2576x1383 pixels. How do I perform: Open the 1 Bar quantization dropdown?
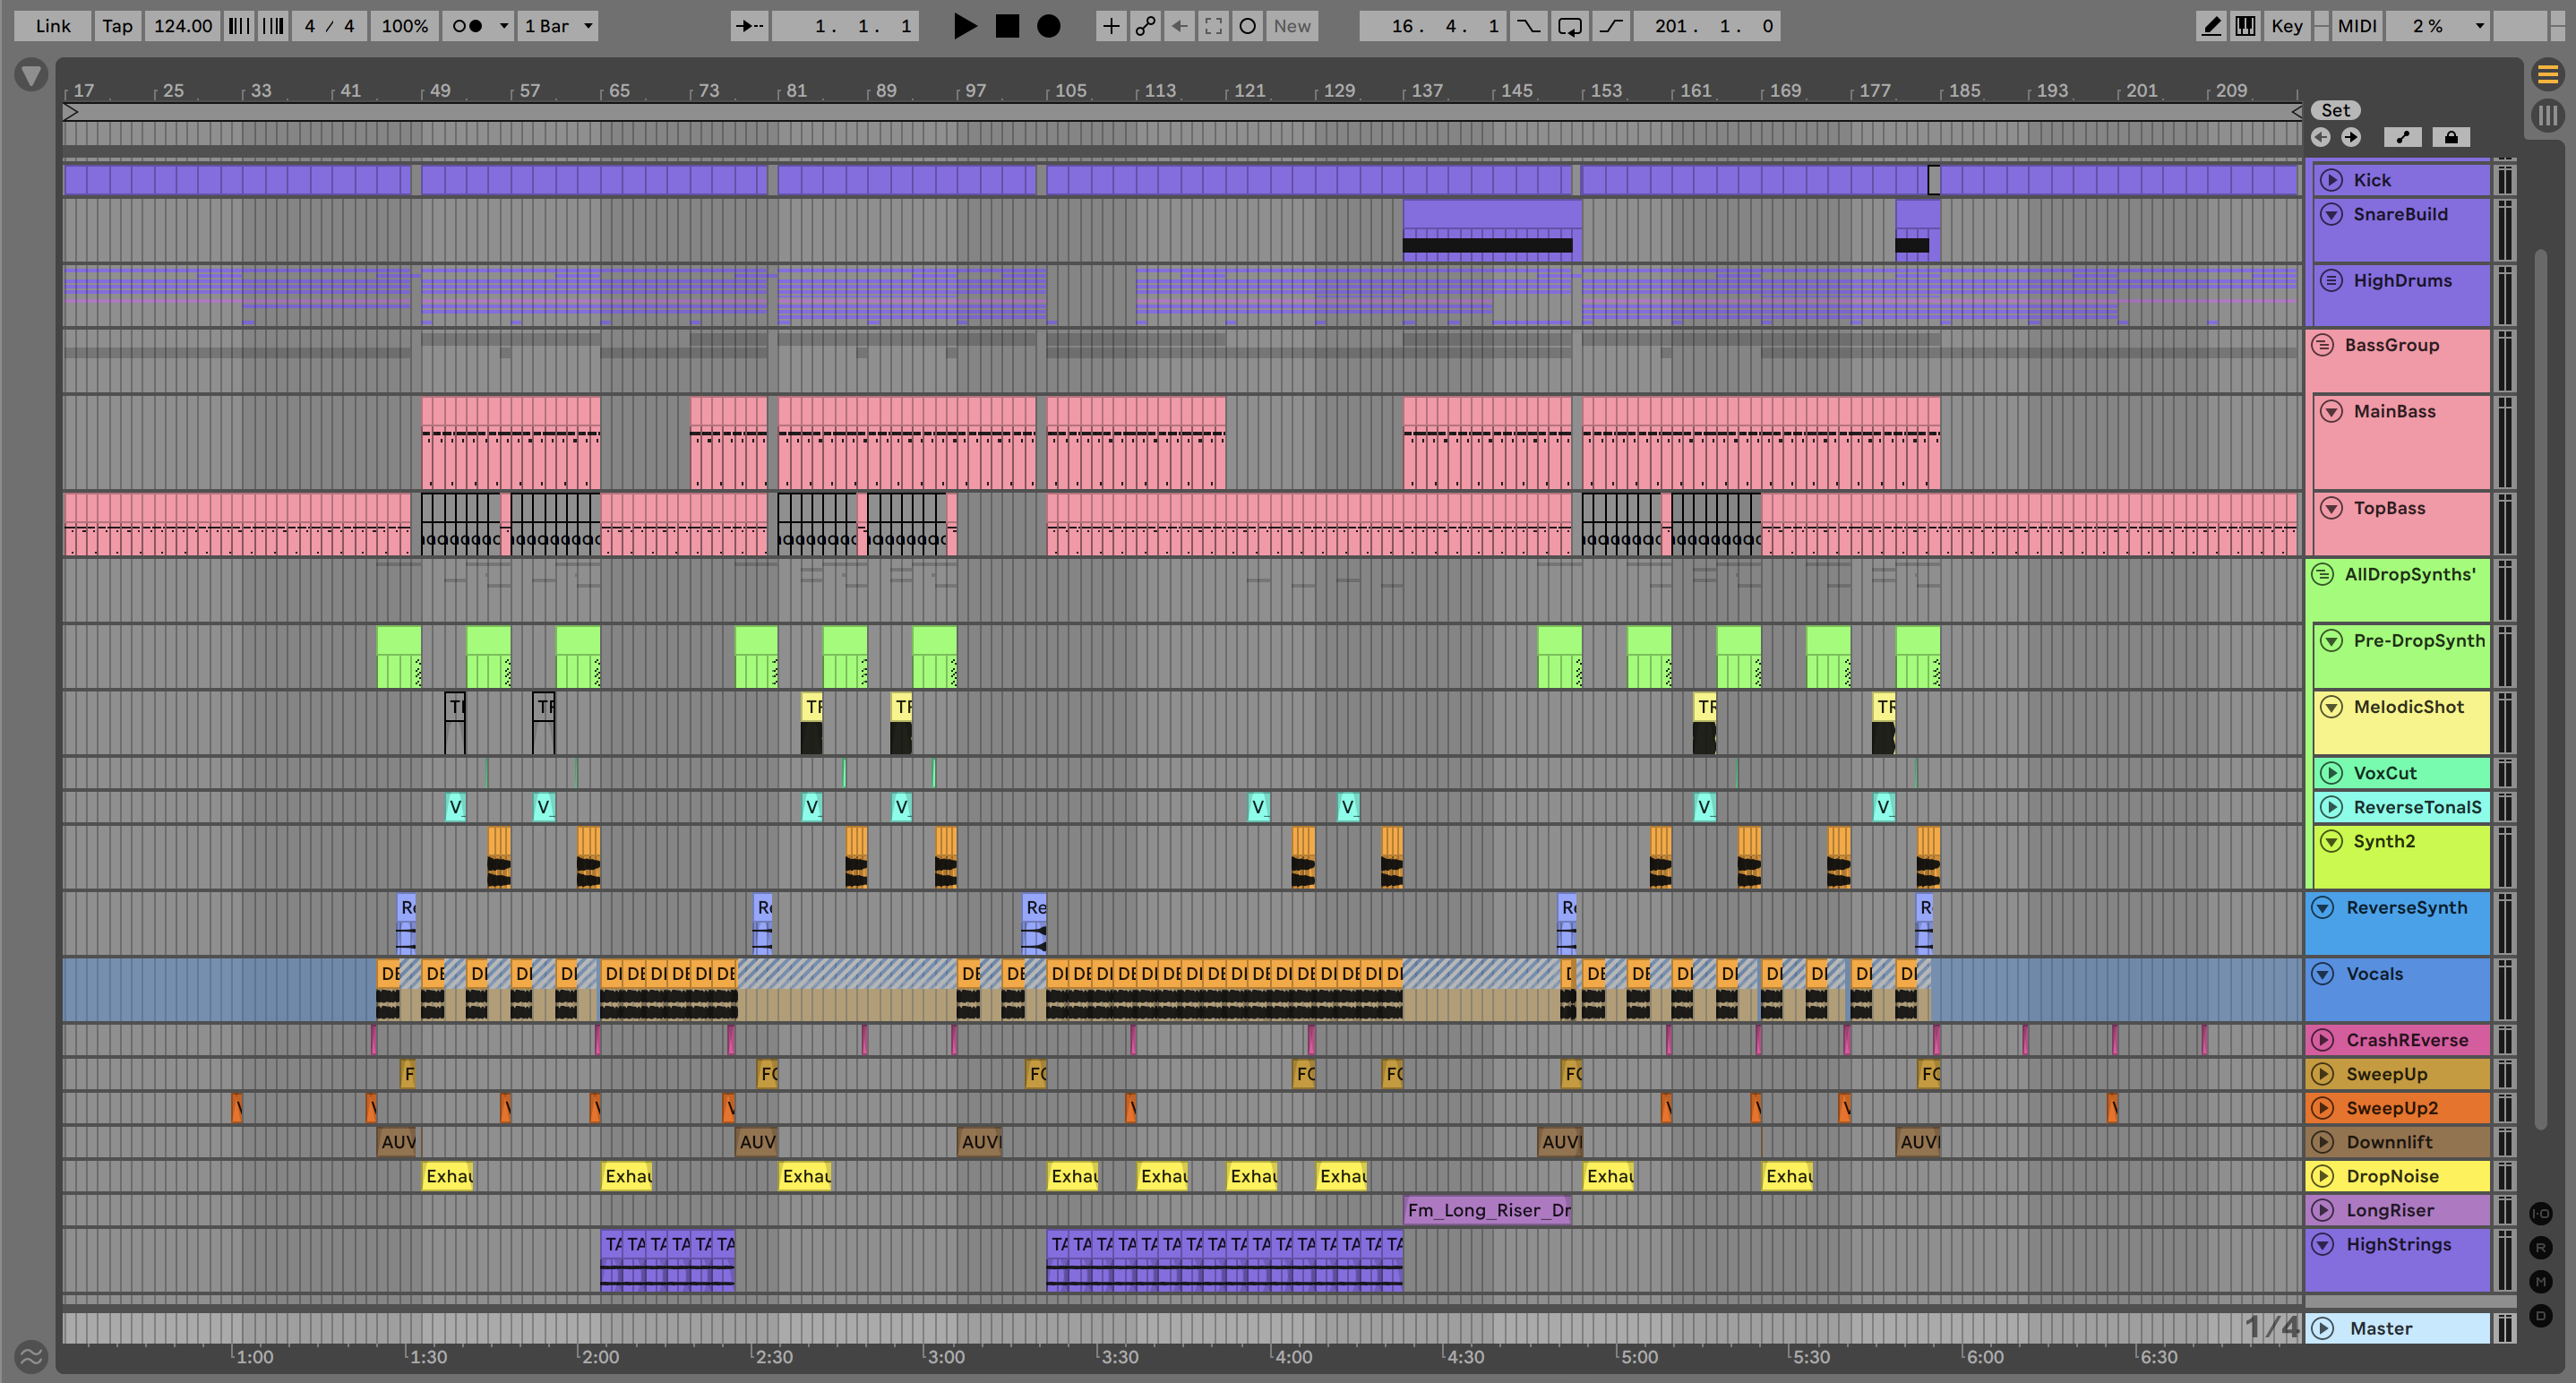[x=558, y=26]
